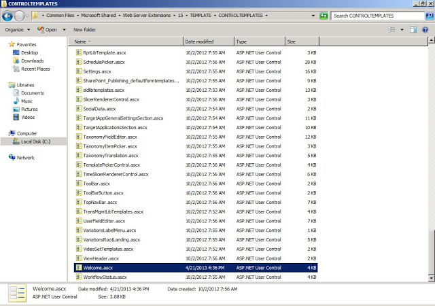Click the Help question mark icon

[426, 30]
